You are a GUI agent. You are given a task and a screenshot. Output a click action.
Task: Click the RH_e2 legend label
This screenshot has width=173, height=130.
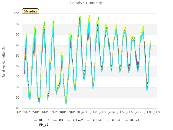coord(44,125)
